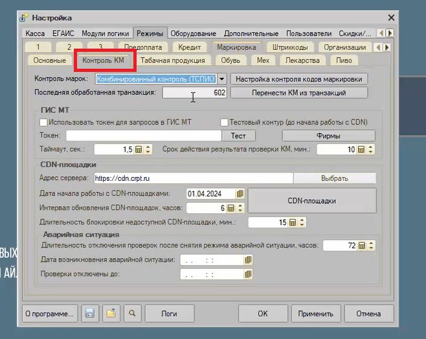Image resolution: width=426 pixels, height=339 pixels.
Task: Open the О программе... dialog
Action: (50, 314)
